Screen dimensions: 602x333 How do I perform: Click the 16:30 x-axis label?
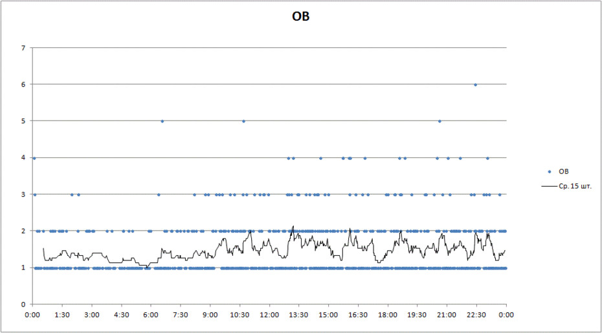(358, 315)
